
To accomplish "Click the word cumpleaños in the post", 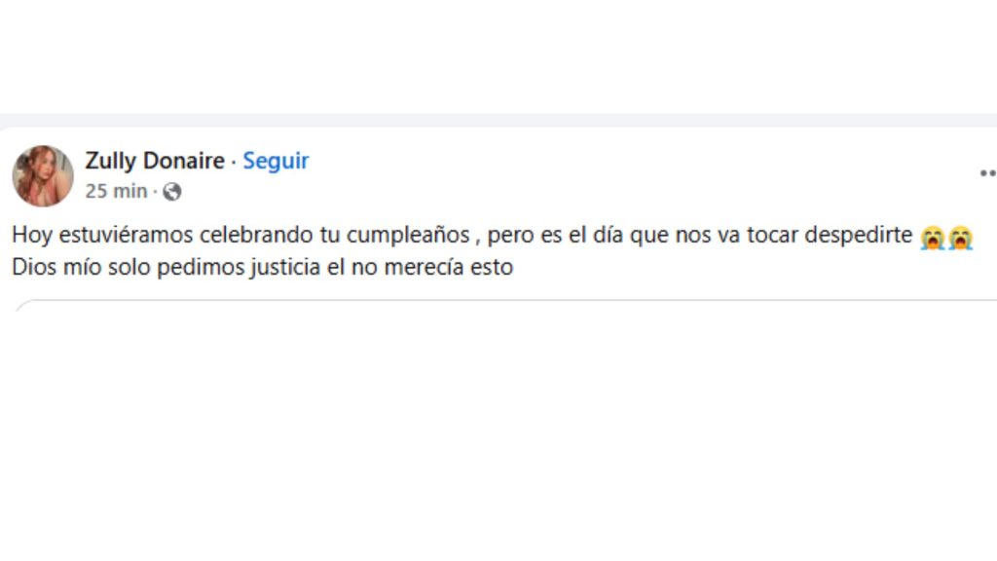I will pos(408,236).
